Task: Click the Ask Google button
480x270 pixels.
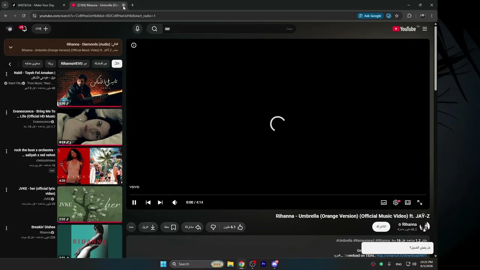Action: click(x=370, y=16)
